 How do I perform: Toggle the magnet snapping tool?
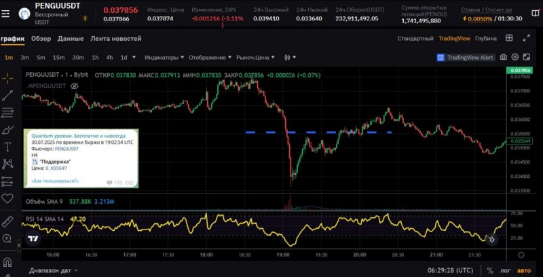click(x=7, y=261)
